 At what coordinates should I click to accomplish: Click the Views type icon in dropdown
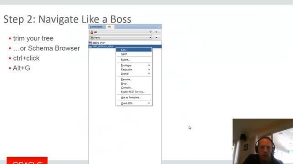pyautogui.click(x=92, y=37)
